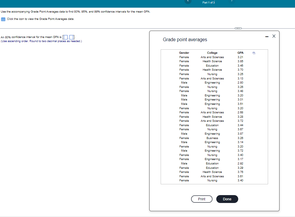Click the blue table icon to view GPA data
Screen dimensions: 295x217
click(3, 19)
